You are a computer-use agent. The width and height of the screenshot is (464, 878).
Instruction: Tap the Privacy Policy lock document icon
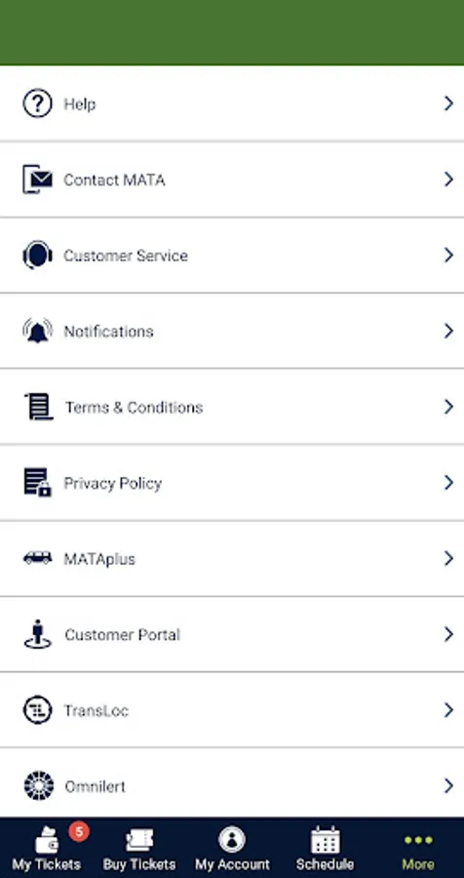37,482
